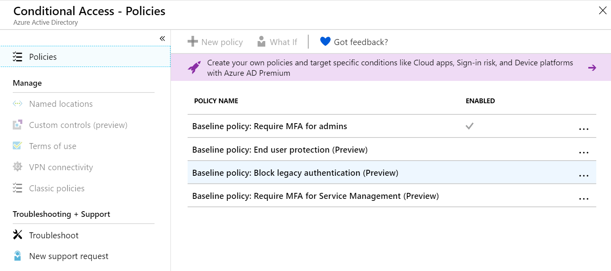Click the What If toolbar button

click(x=277, y=42)
